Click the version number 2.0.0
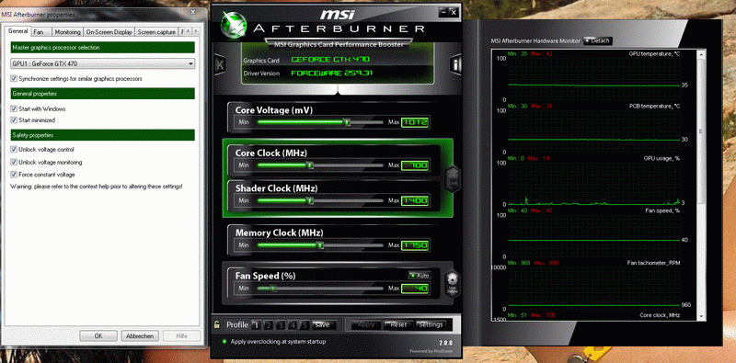Viewport: 736px width, 363px height. [446, 343]
